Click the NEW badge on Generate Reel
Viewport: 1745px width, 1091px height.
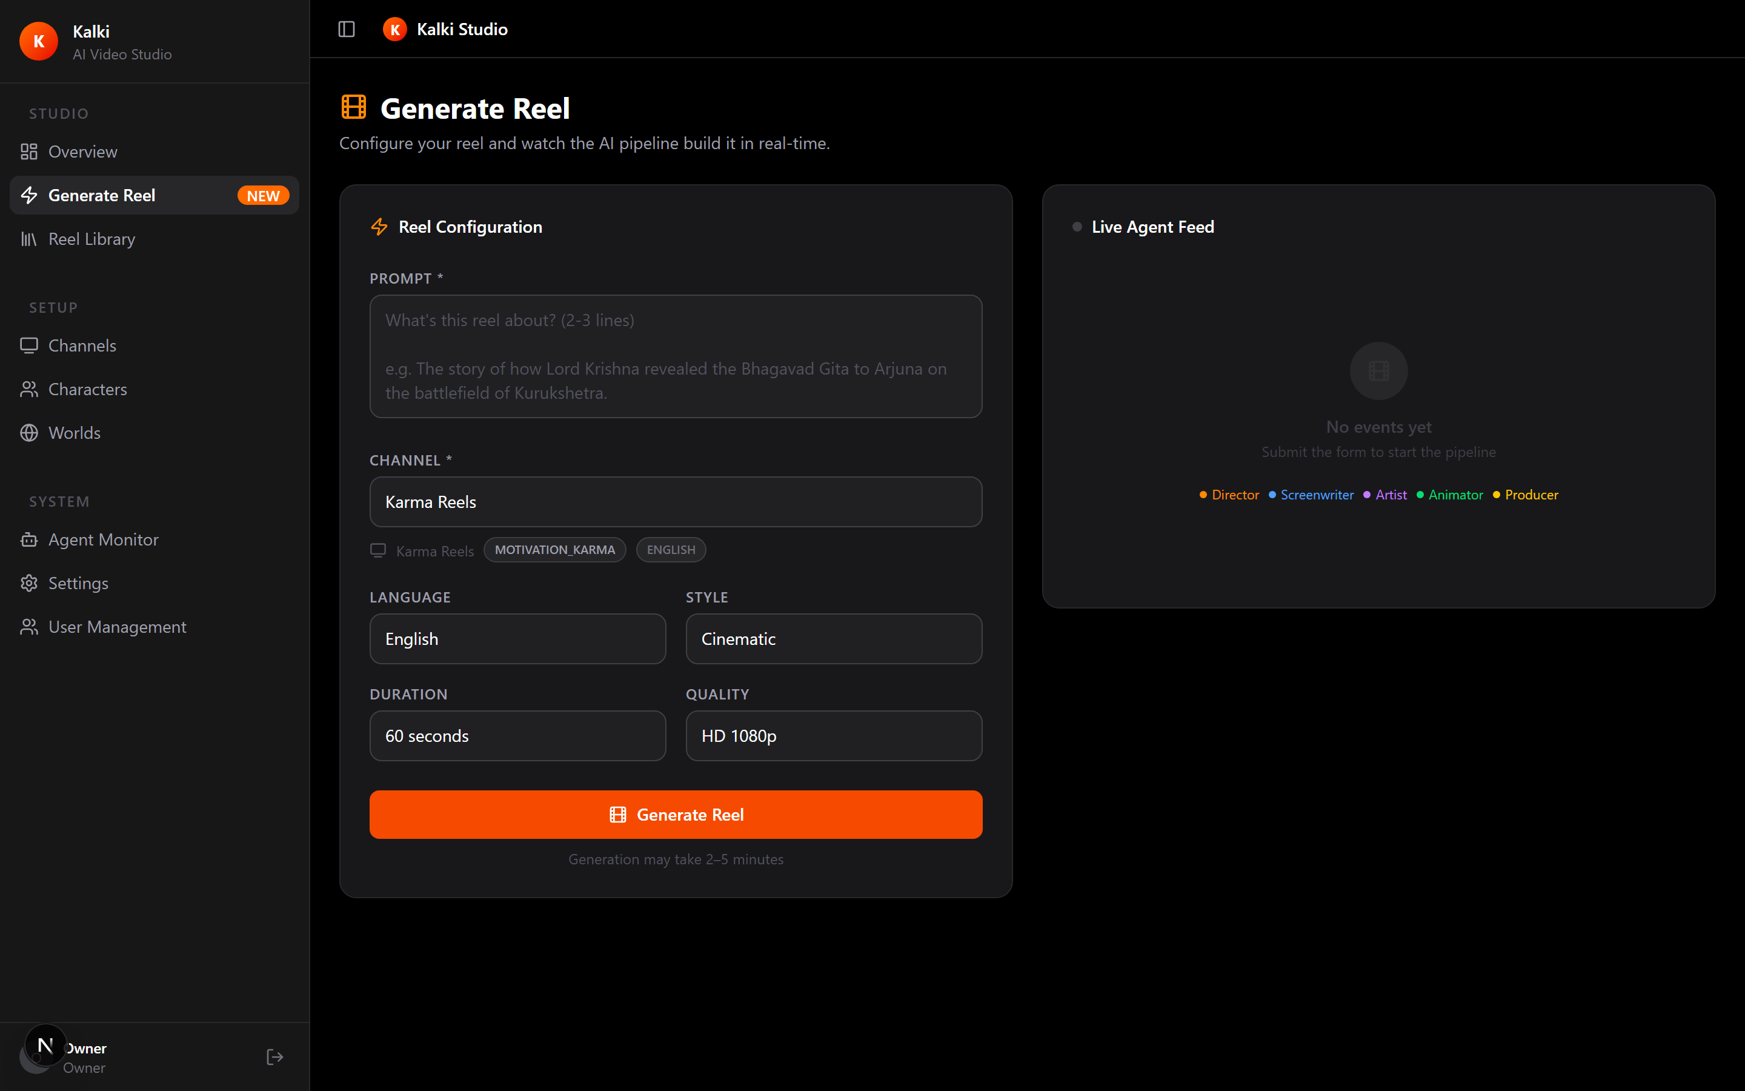263,196
